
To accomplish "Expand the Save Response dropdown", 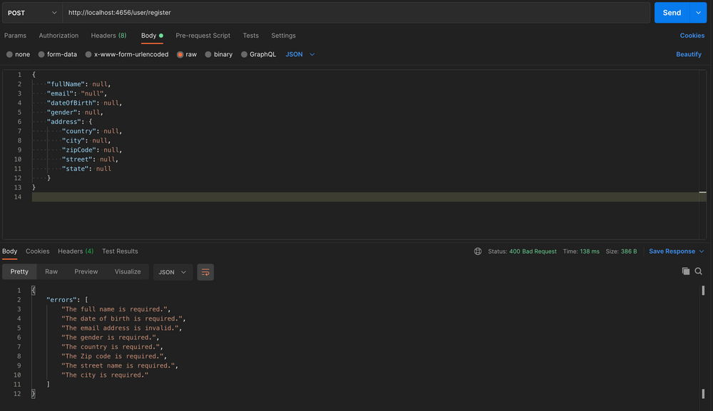I will (x=702, y=251).
